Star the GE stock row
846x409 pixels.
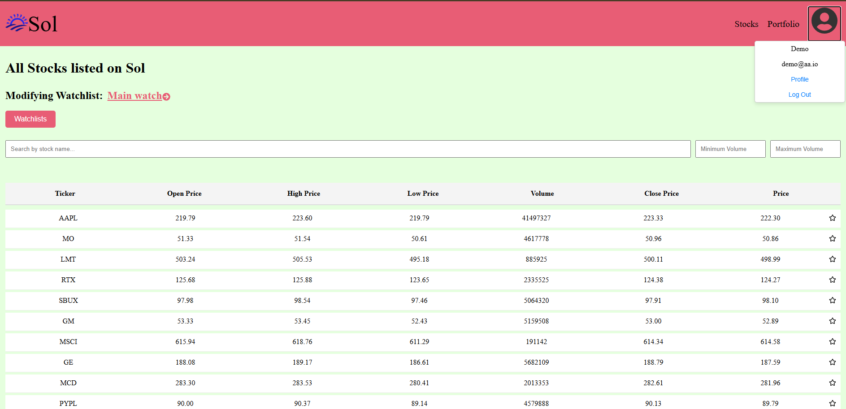tap(832, 362)
